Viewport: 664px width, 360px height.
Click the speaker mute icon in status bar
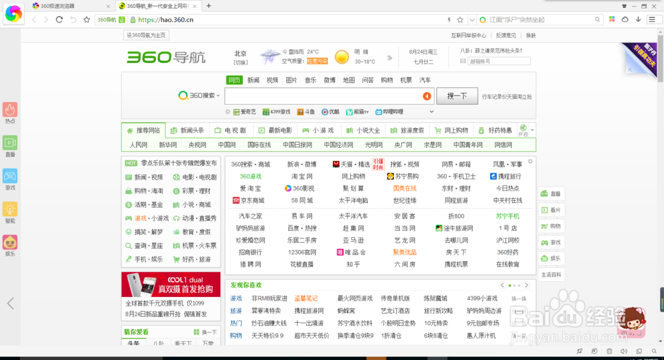[x=623, y=351]
